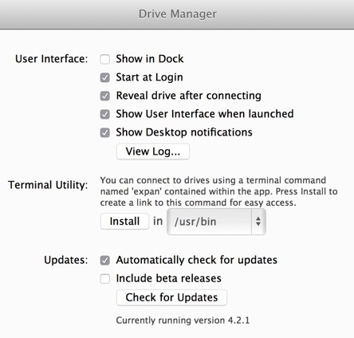This screenshot has height=338, width=354.
Task: Click the Currently running version 4.2.1 text
Action: pyautogui.click(x=183, y=320)
